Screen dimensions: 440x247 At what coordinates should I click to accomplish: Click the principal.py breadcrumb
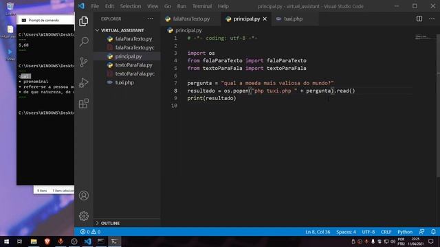[188, 30]
